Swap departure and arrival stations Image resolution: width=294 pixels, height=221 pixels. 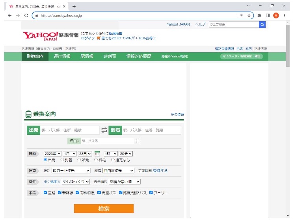pyautogui.click(x=104, y=130)
